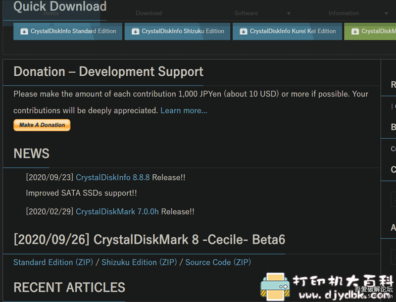Screen dimensions: 396x302
Task: Click the Quick Download heading
Action: pyautogui.click(x=60, y=6)
